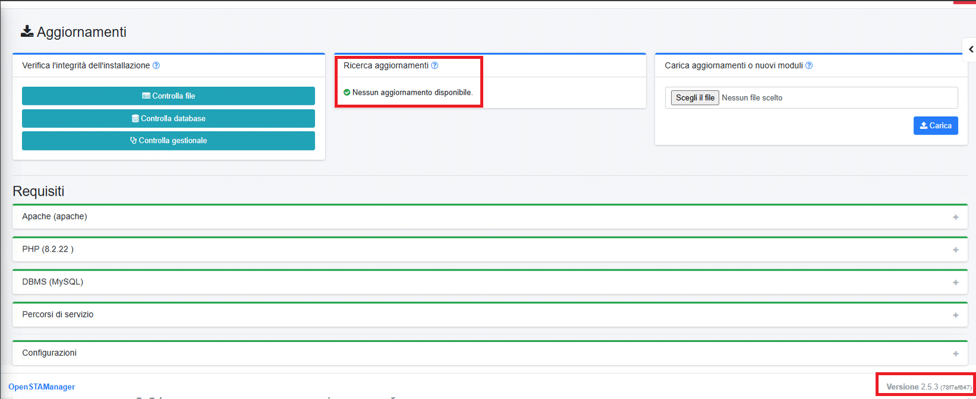Expand the DBMS (MySQL) section plus icon
This screenshot has width=976, height=399.
[x=956, y=282]
